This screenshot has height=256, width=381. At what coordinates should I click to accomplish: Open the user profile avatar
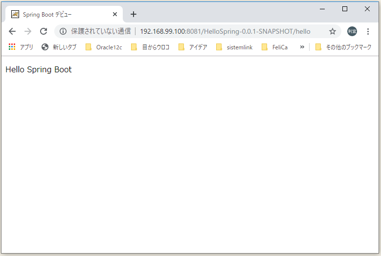coord(352,31)
